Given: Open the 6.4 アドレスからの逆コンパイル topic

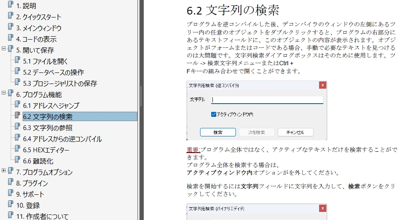Looking at the screenshot, I should (62, 139).
